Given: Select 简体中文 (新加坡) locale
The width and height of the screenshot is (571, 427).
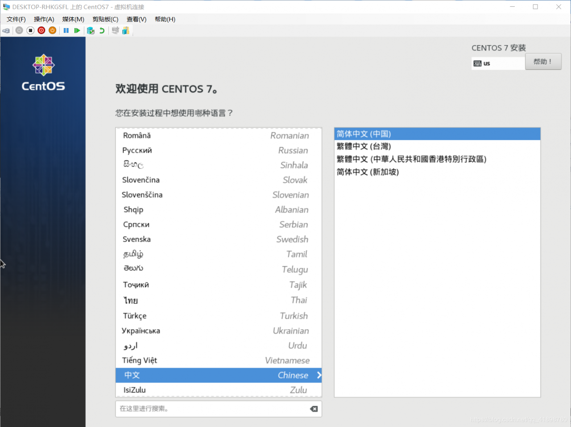Looking at the screenshot, I should (437, 172).
